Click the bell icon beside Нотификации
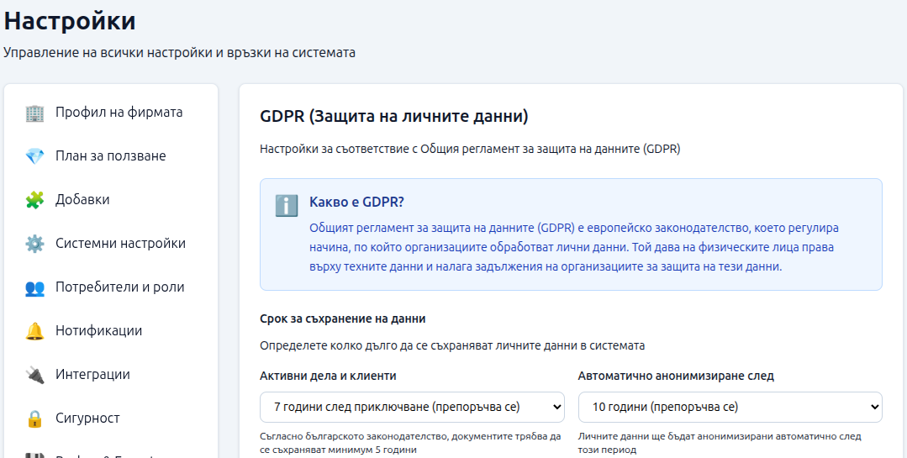 click(x=34, y=331)
